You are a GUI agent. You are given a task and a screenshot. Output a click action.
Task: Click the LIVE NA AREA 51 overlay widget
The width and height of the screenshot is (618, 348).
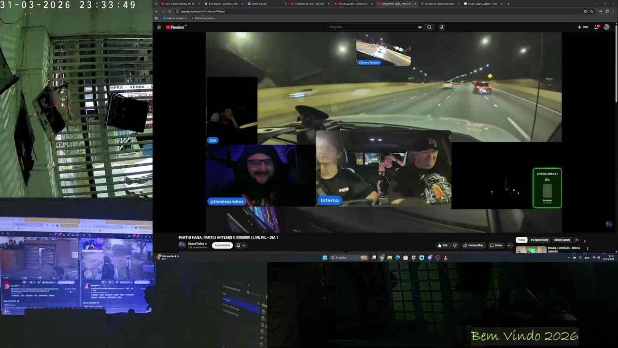547,188
